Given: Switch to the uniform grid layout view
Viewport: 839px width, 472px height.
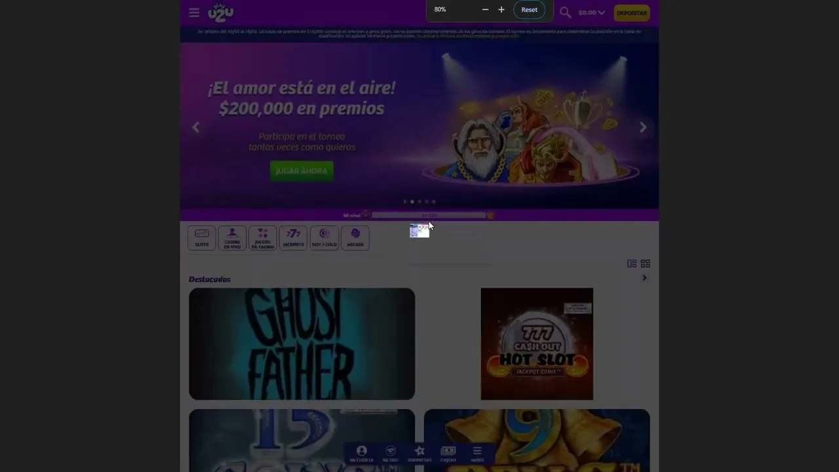Looking at the screenshot, I should [x=646, y=264].
